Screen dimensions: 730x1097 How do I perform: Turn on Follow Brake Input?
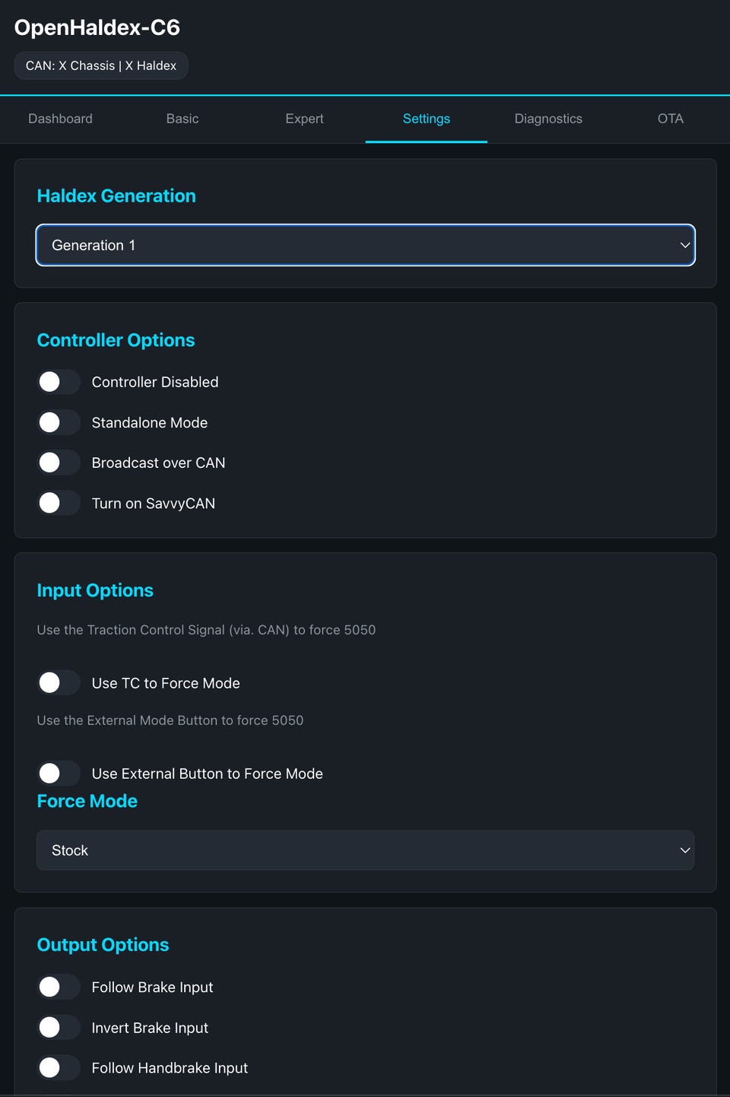[x=59, y=987]
